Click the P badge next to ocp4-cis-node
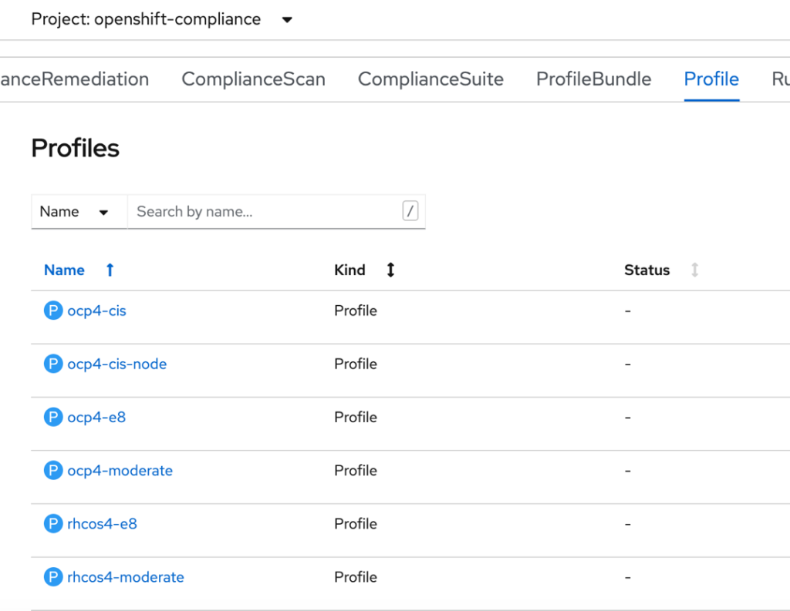The image size is (790, 611). 53,364
